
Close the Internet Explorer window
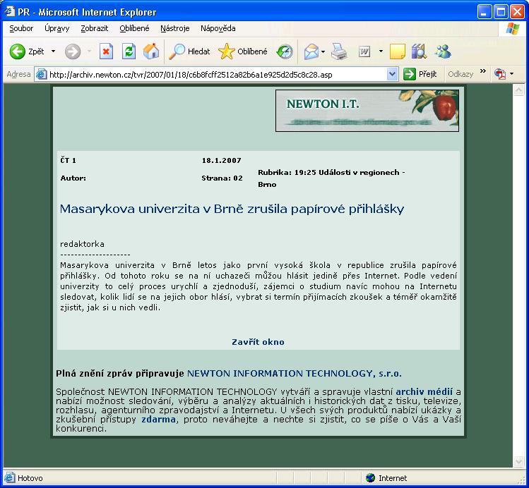(x=517, y=12)
